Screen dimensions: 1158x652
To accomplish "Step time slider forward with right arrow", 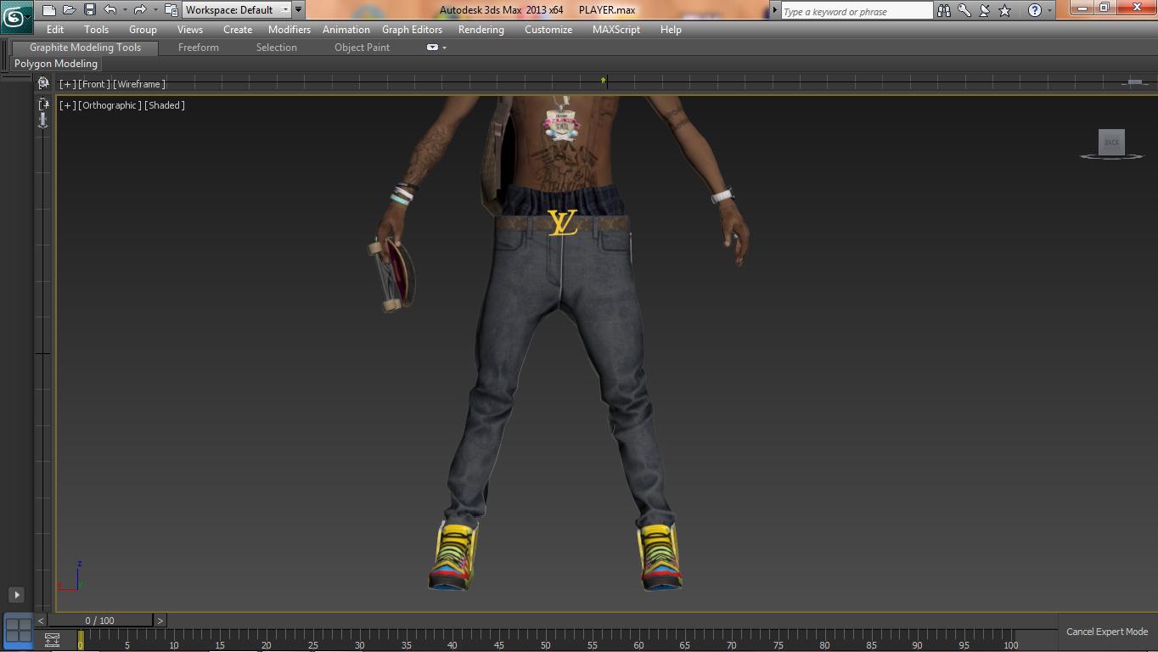I will coord(160,621).
